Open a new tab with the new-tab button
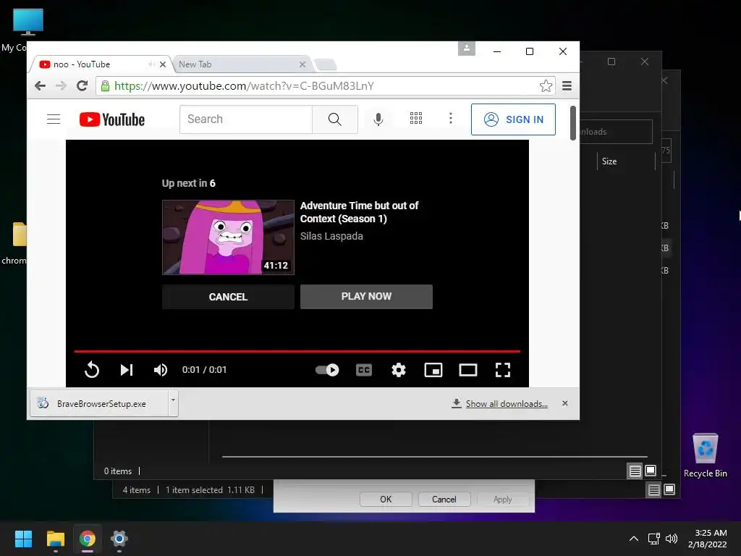Image resolution: width=741 pixels, height=556 pixels. (325, 64)
